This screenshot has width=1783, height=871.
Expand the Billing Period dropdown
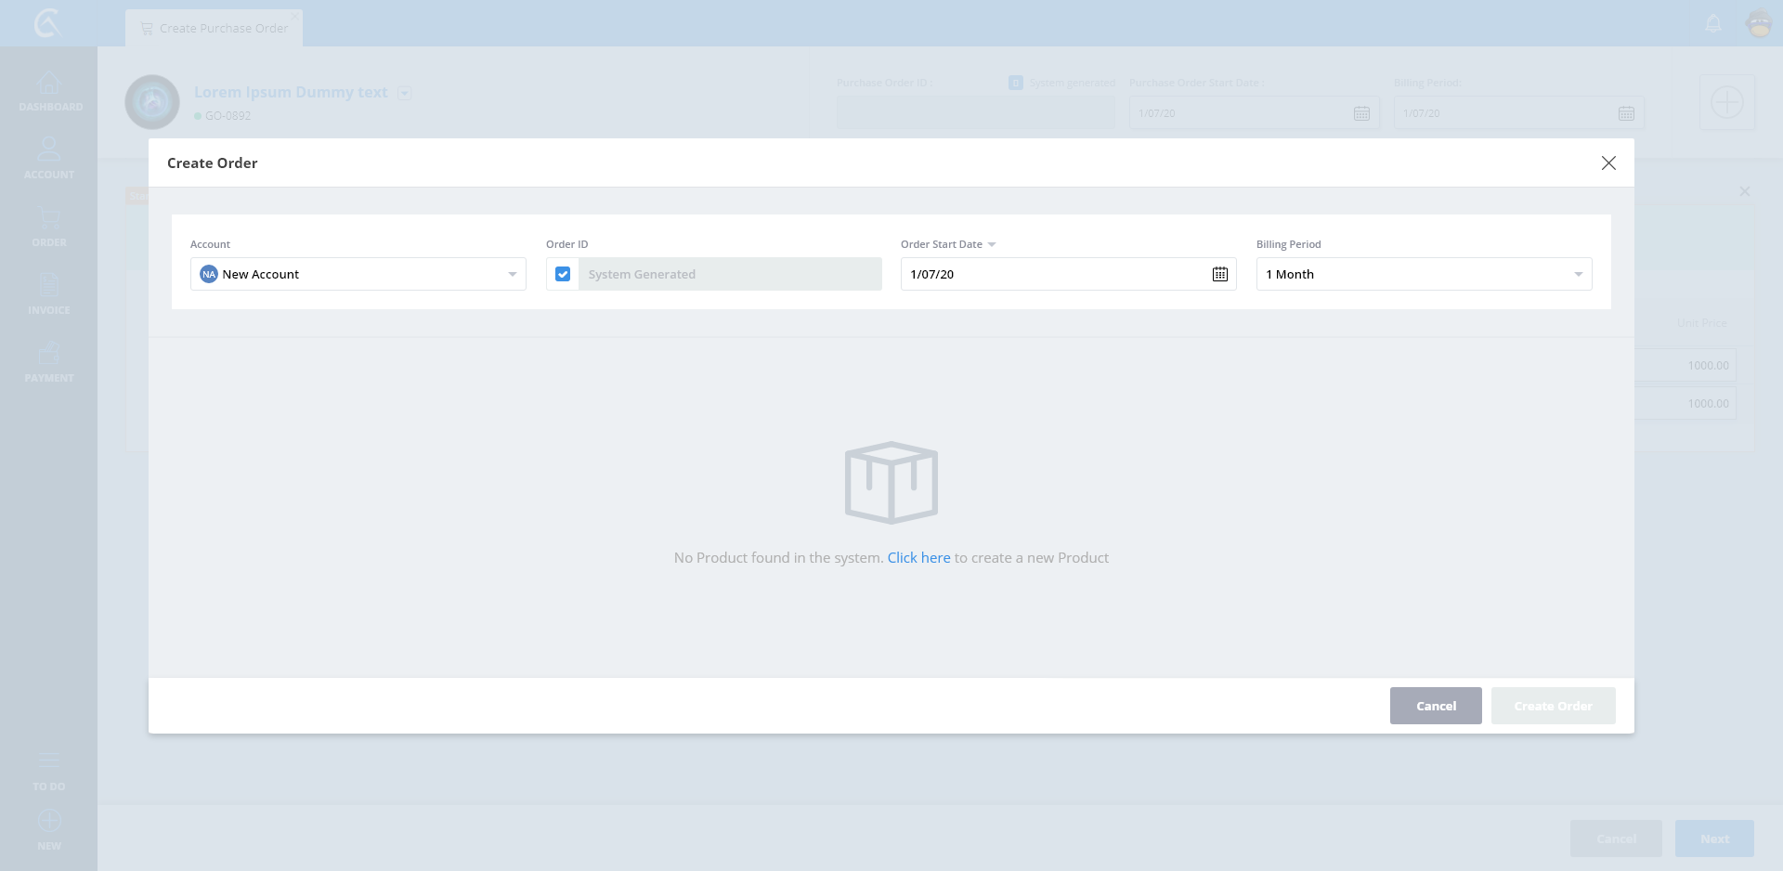1424,274
